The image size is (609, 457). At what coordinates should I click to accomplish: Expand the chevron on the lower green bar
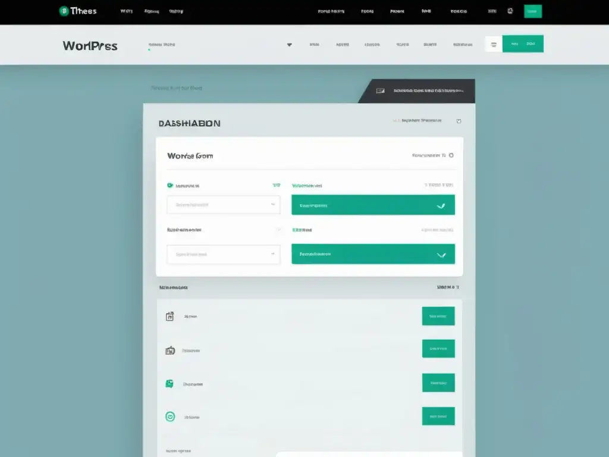point(441,255)
